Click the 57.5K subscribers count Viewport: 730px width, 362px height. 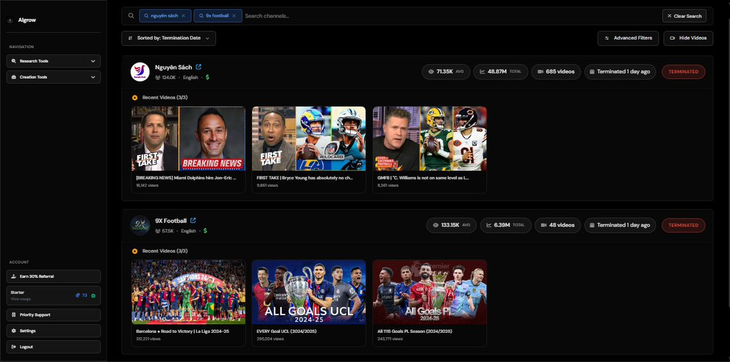(167, 231)
